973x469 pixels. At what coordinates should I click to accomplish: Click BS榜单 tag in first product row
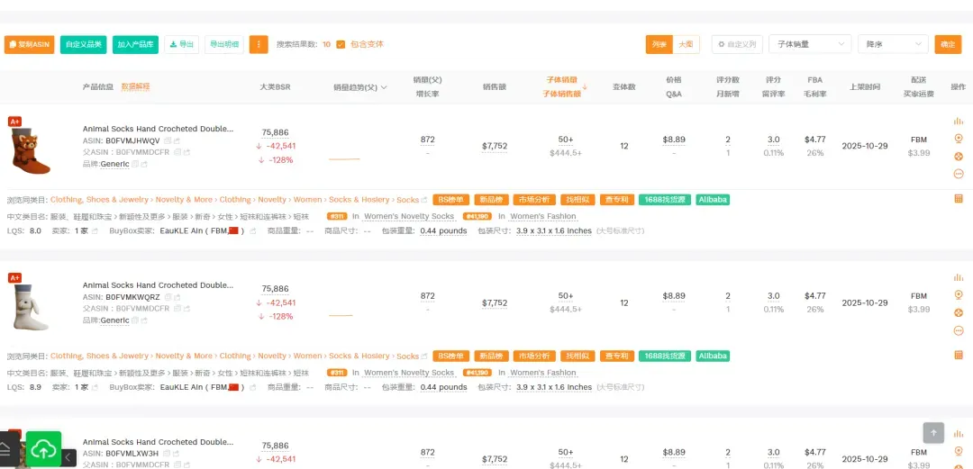point(450,200)
